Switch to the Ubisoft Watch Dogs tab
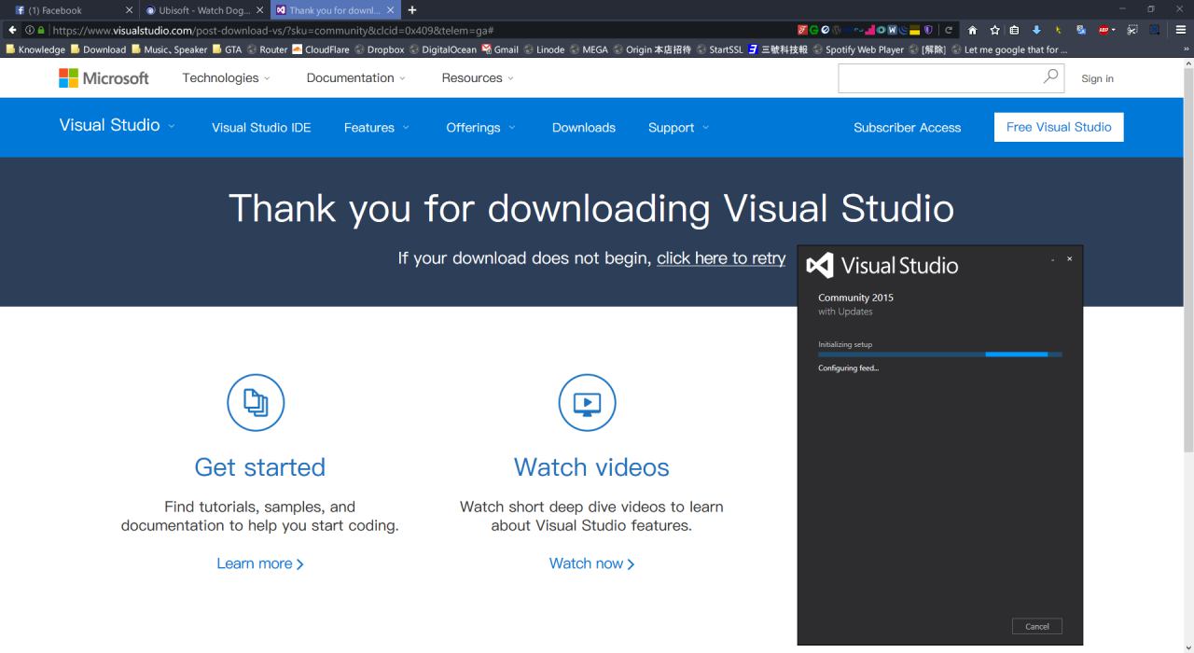This screenshot has width=1194, height=653. (200, 10)
